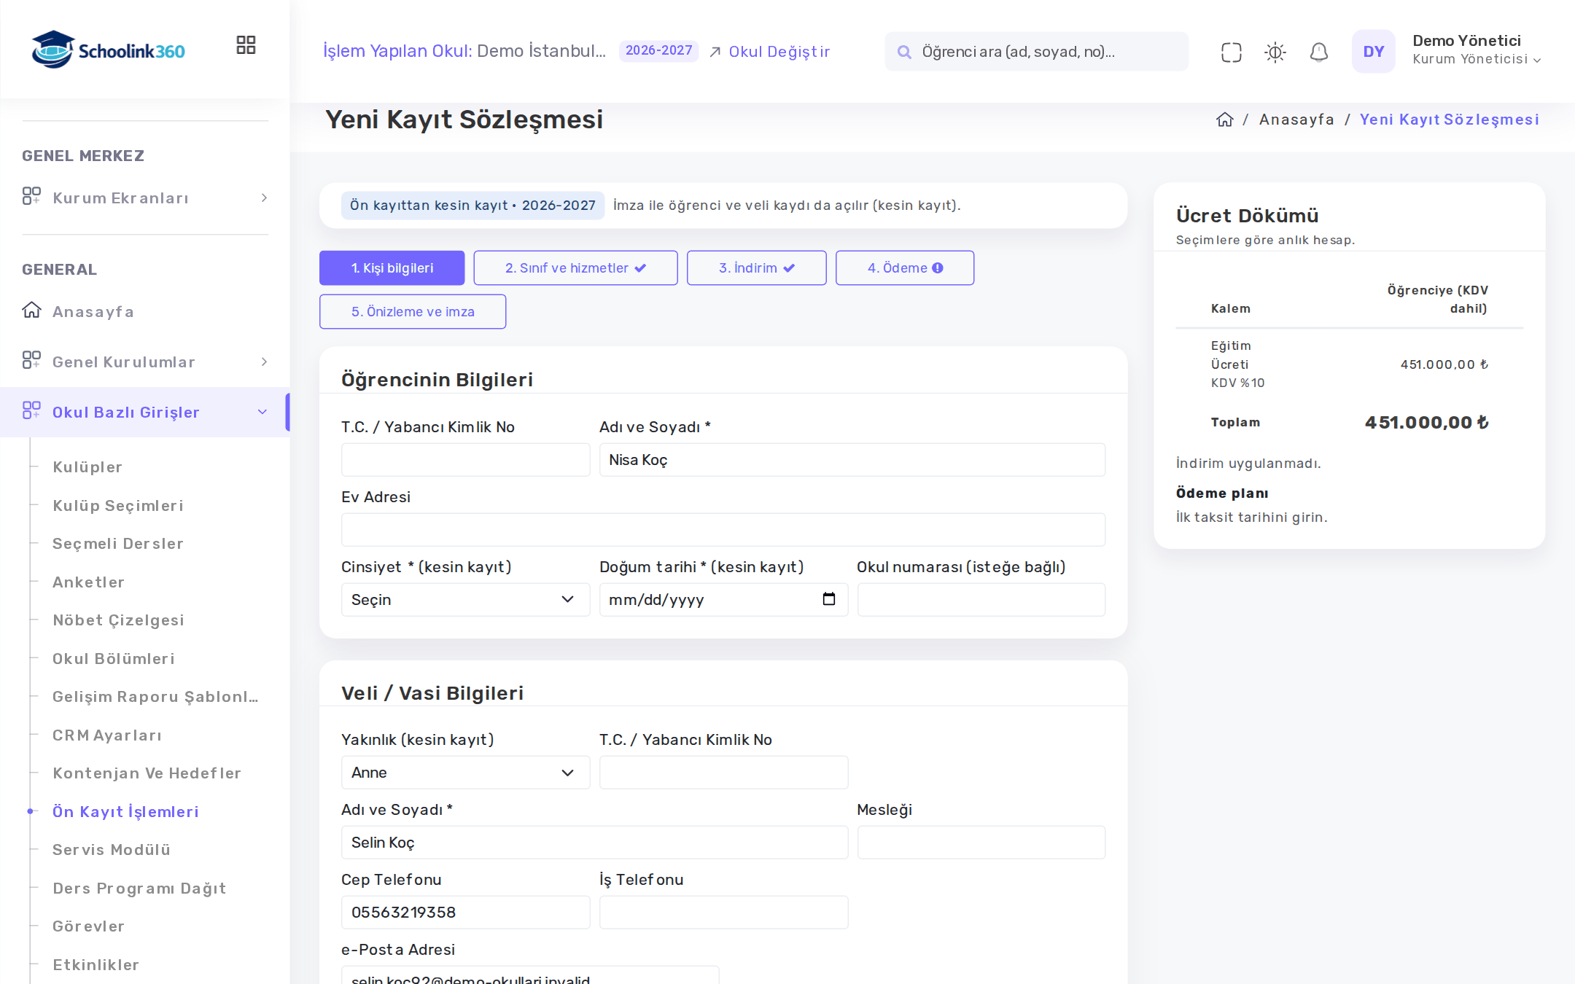The height and width of the screenshot is (984, 1575).
Task: Click the Doğum tarihi date field
Action: tap(723, 599)
